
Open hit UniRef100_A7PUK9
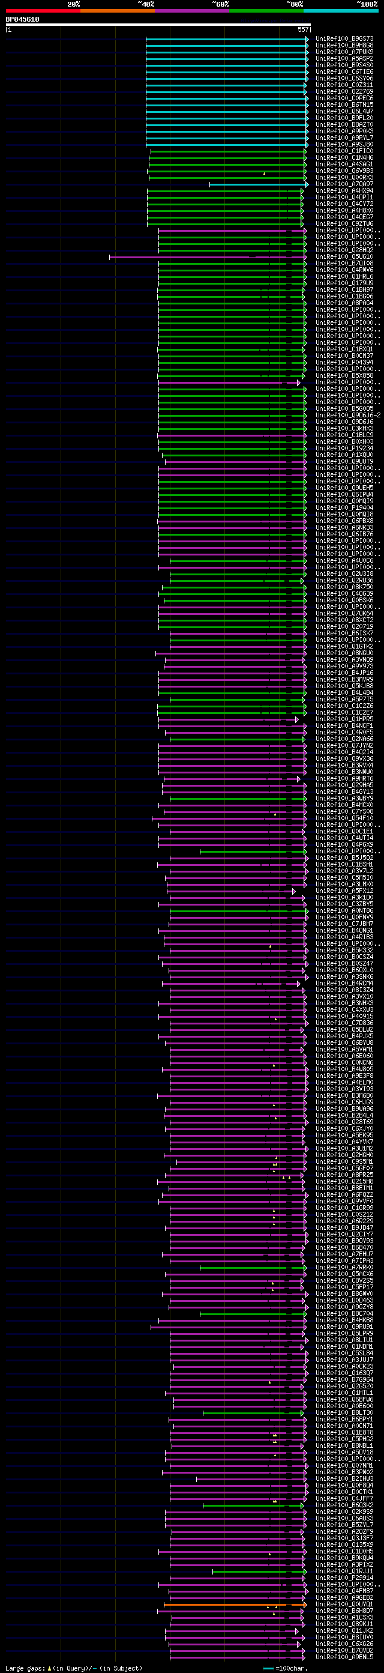344,52
